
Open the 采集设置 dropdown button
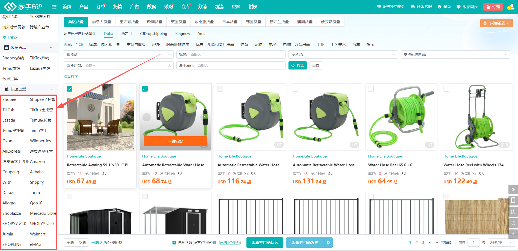(x=497, y=23)
